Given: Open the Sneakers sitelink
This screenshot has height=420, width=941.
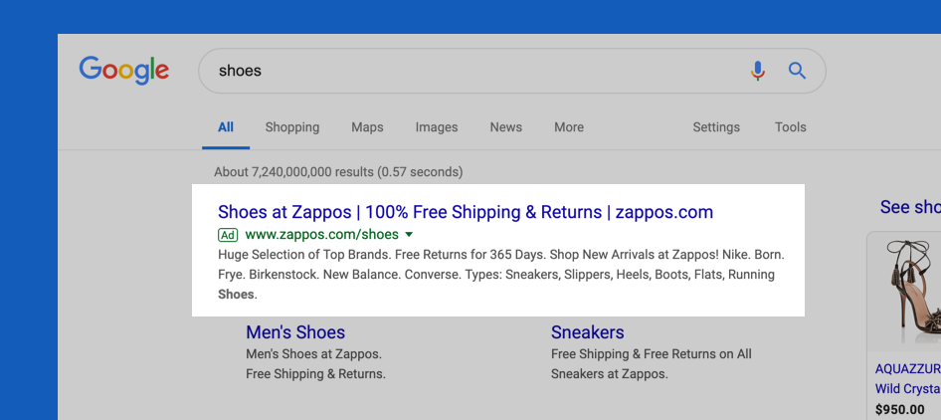Looking at the screenshot, I should point(588,332).
